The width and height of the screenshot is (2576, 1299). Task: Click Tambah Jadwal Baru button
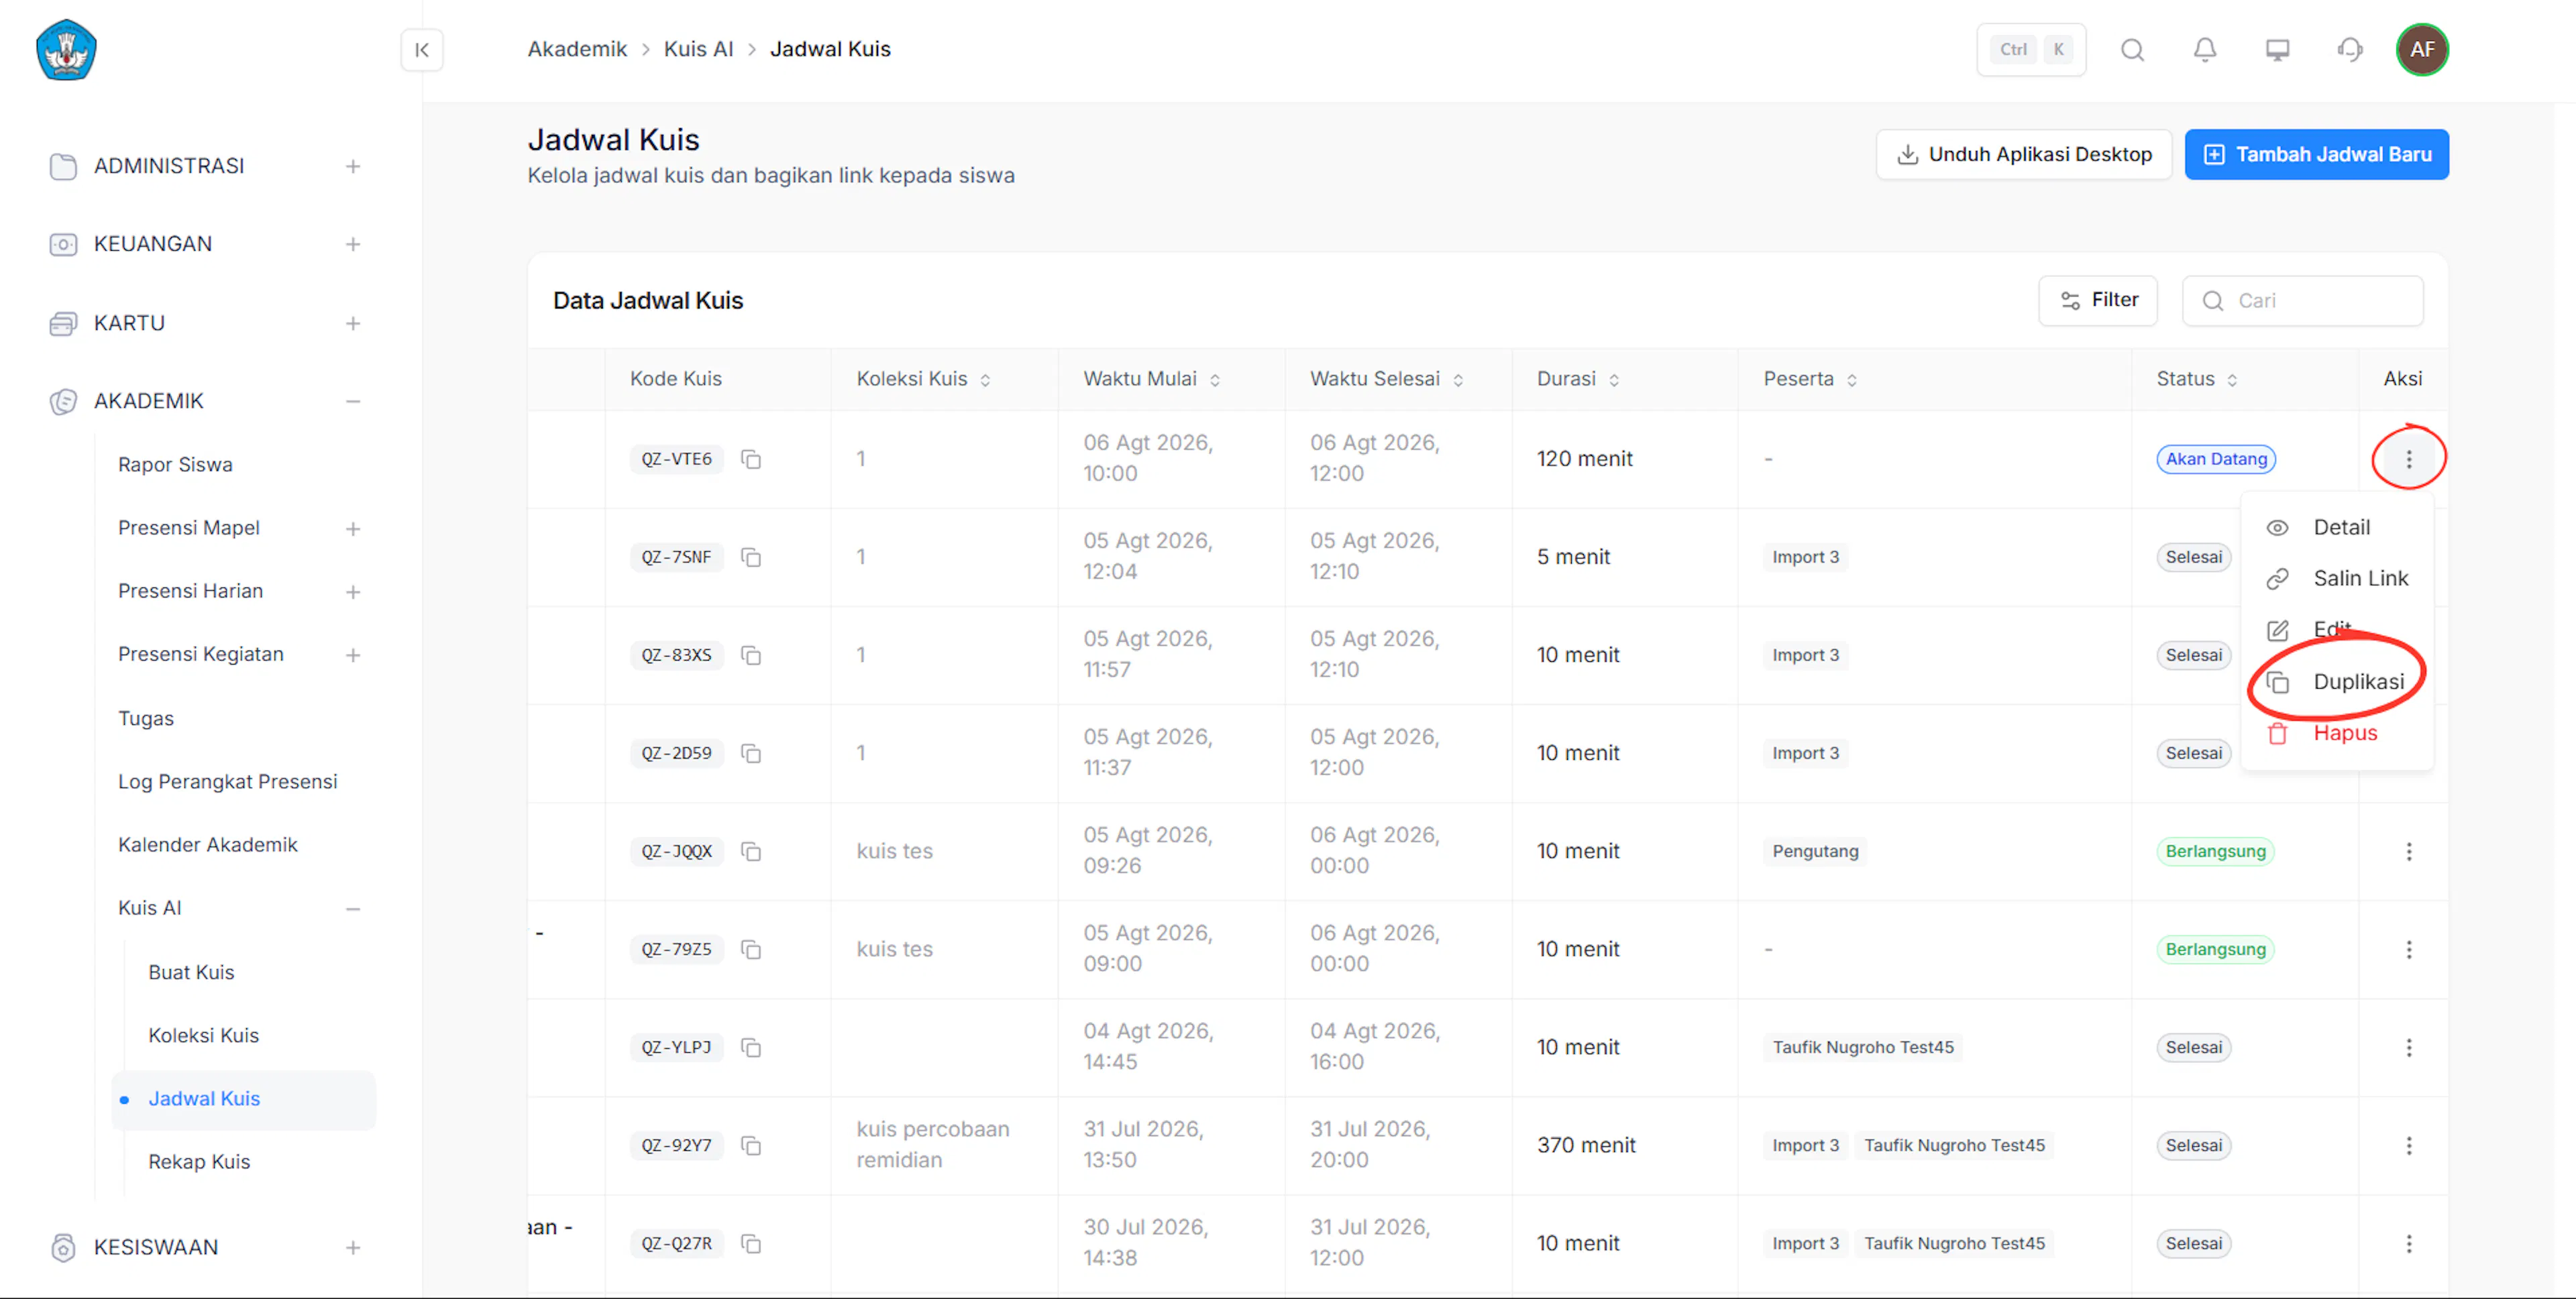(2316, 154)
